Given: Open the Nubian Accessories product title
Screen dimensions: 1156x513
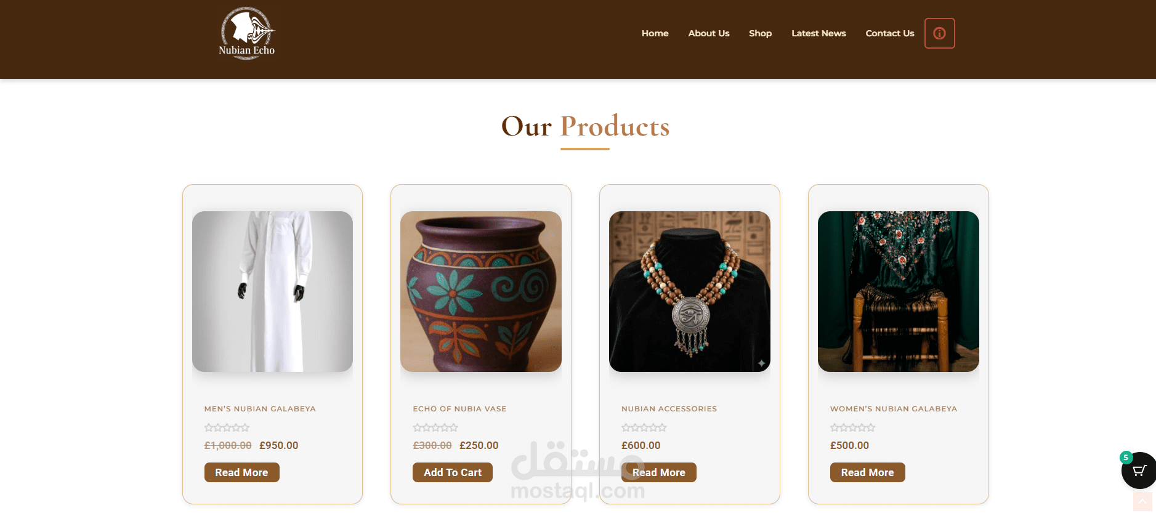Looking at the screenshot, I should pyautogui.click(x=669, y=409).
